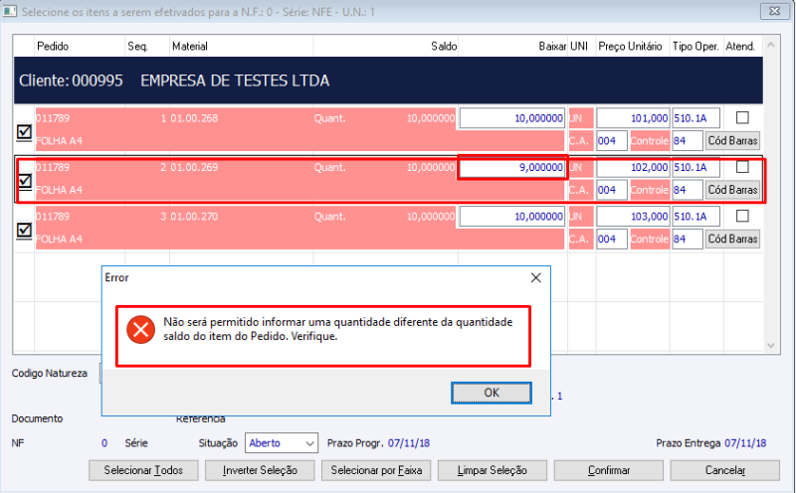Toggle Atend. checkbox for seq 1 row
The height and width of the screenshot is (493, 796).
point(742,117)
